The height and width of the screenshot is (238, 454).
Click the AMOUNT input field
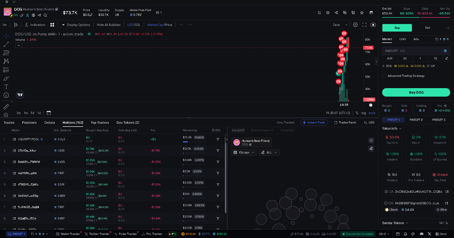416,51
